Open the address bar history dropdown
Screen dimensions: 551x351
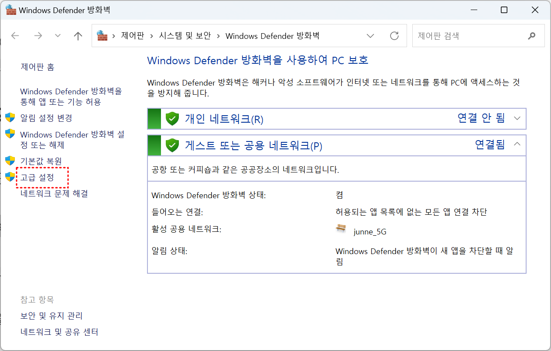[x=370, y=36]
